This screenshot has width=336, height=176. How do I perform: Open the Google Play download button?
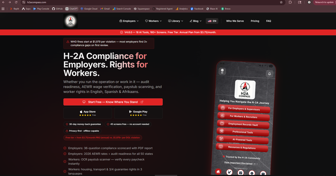coord(138,113)
